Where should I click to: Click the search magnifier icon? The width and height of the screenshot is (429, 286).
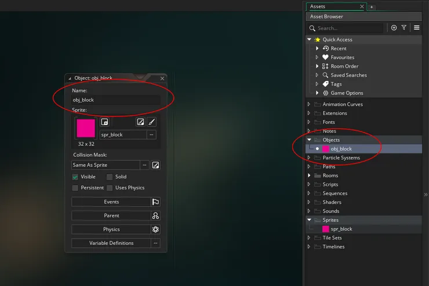point(312,28)
